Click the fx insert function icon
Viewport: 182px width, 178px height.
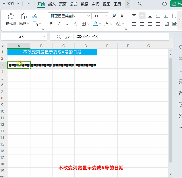point(67,37)
